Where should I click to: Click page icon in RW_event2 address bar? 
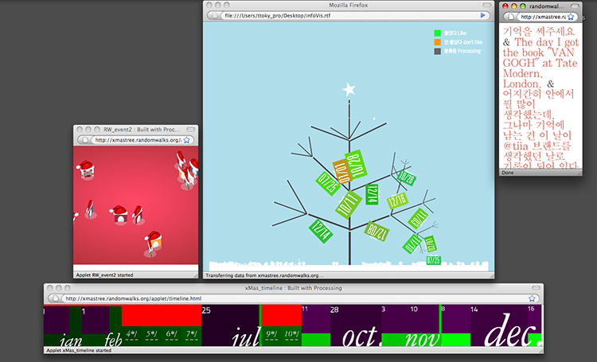point(84,140)
